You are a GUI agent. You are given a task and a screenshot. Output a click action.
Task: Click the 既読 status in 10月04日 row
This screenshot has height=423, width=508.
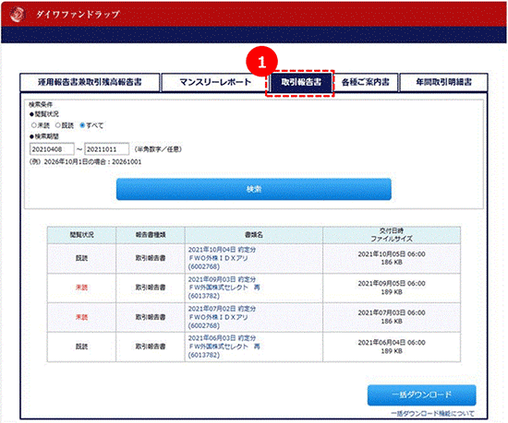pyautogui.click(x=81, y=258)
